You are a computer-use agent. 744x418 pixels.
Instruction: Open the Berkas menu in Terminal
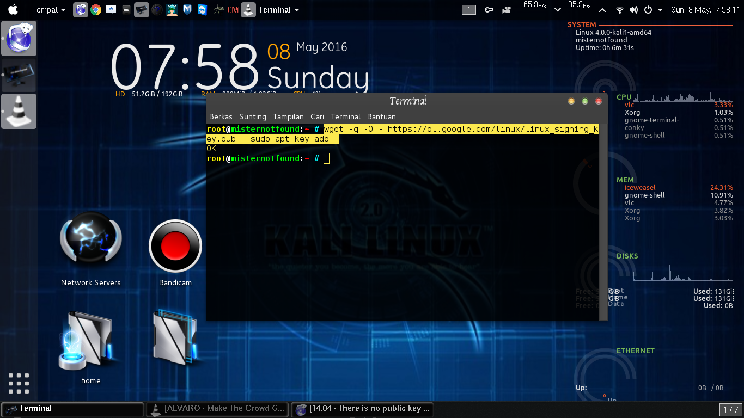[x=221, y=116]
